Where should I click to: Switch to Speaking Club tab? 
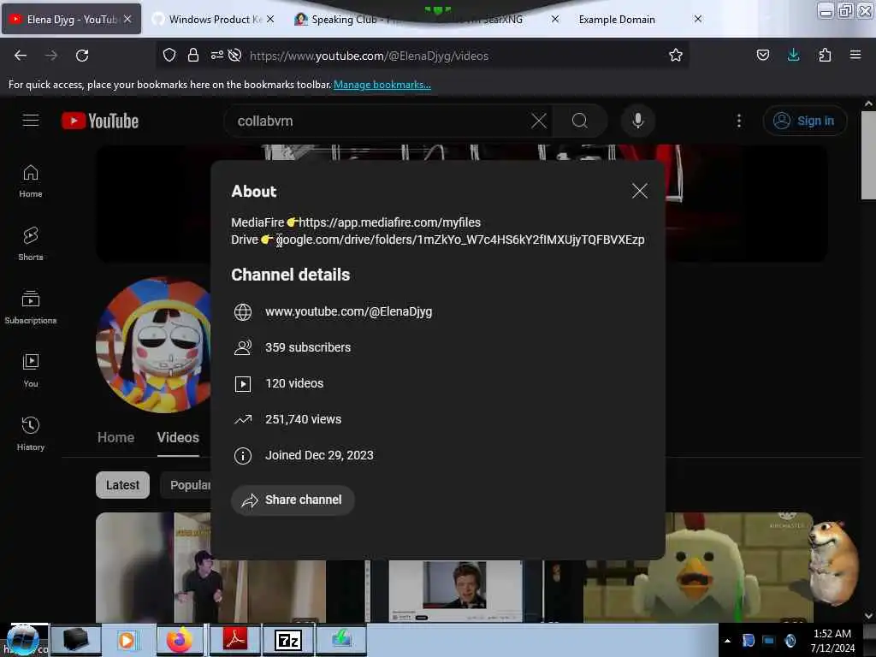(x=345, y=20)
